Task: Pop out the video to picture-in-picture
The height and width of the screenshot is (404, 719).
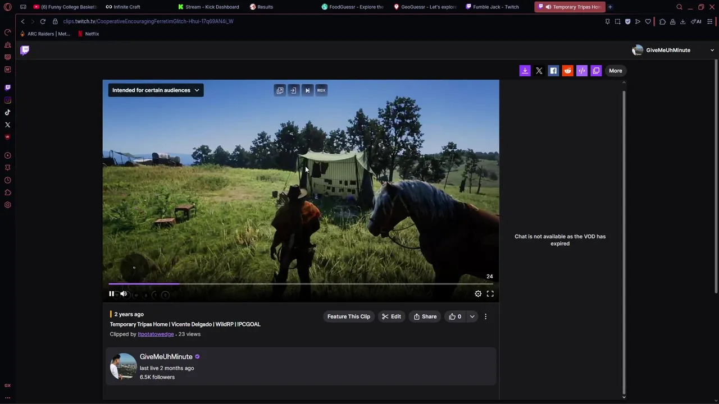Action: pyautogui.click(x=280, y=90)
